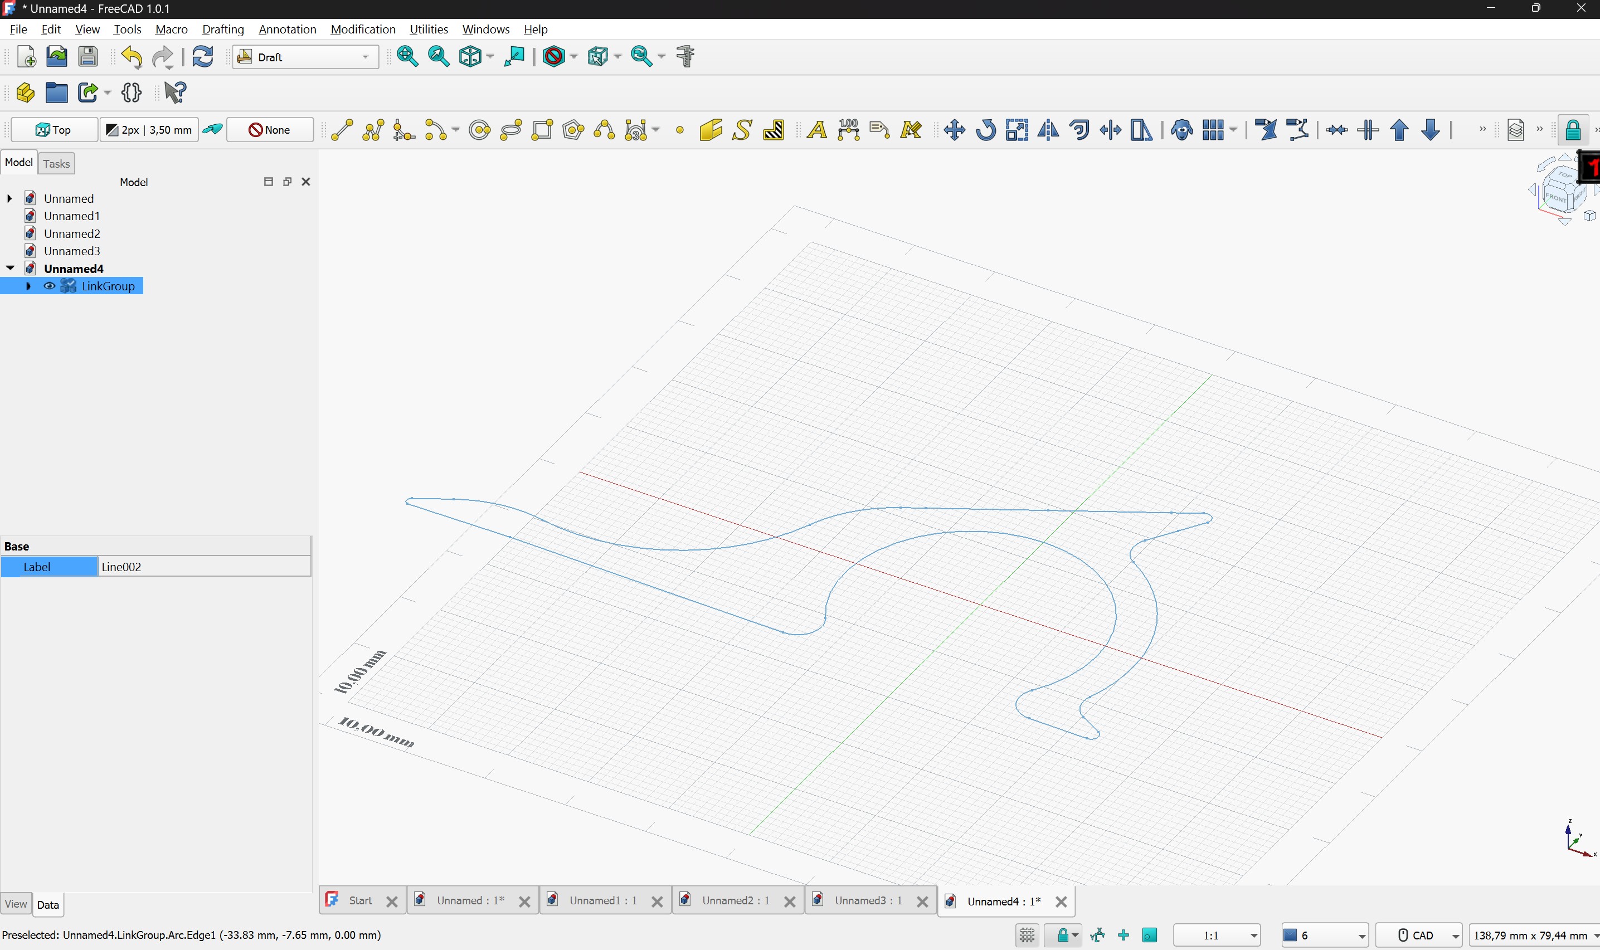Viewport: 1600px width, 950px height.
Task: Toggle the snap lock button in toolbar
Action: click(1573, 130)
